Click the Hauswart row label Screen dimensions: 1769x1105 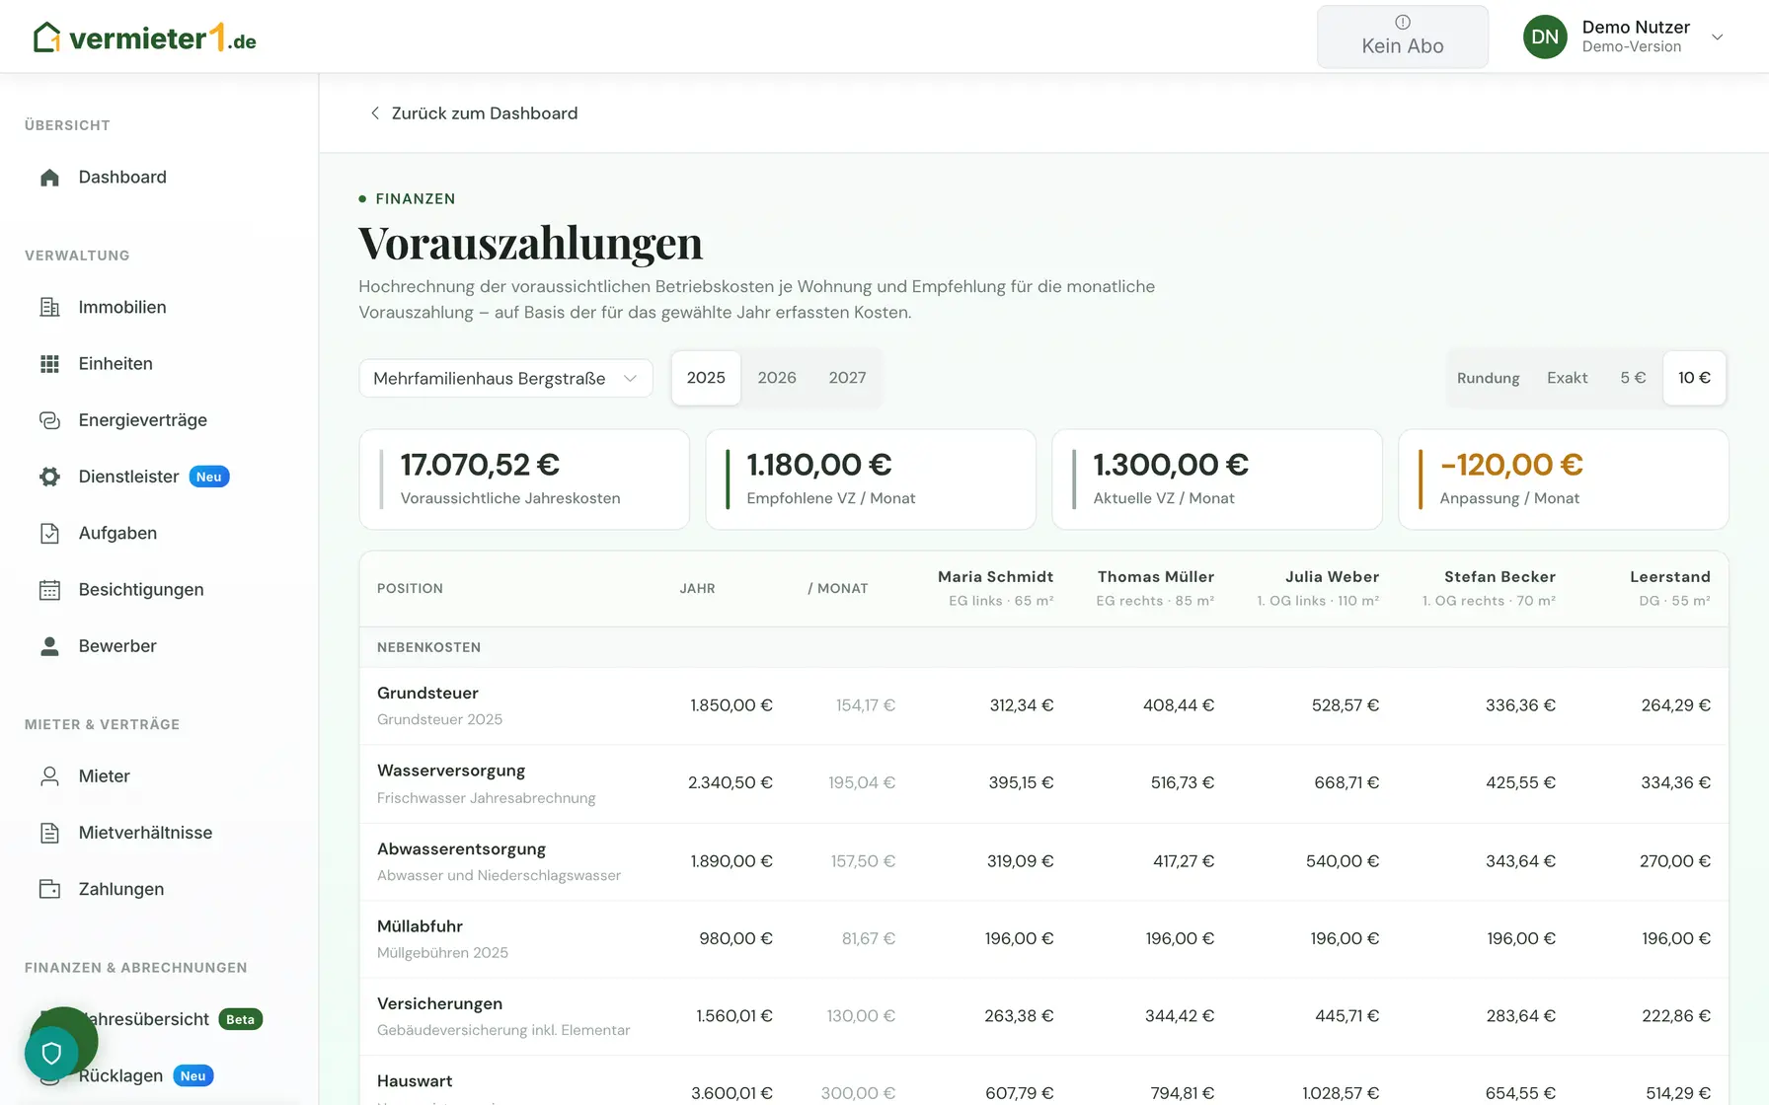[x=415, y=1081]
